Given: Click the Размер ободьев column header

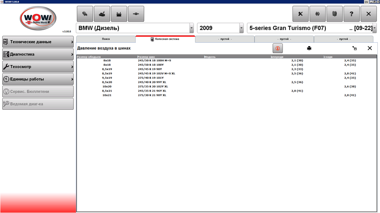Looking at the screenshot, I should click(x=107, y=57).
